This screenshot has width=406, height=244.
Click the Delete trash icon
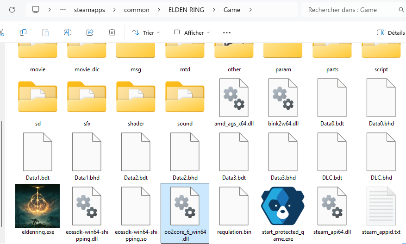tap(112, 32)
